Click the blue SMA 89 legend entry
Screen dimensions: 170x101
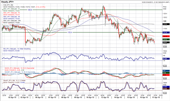[12, 17]
